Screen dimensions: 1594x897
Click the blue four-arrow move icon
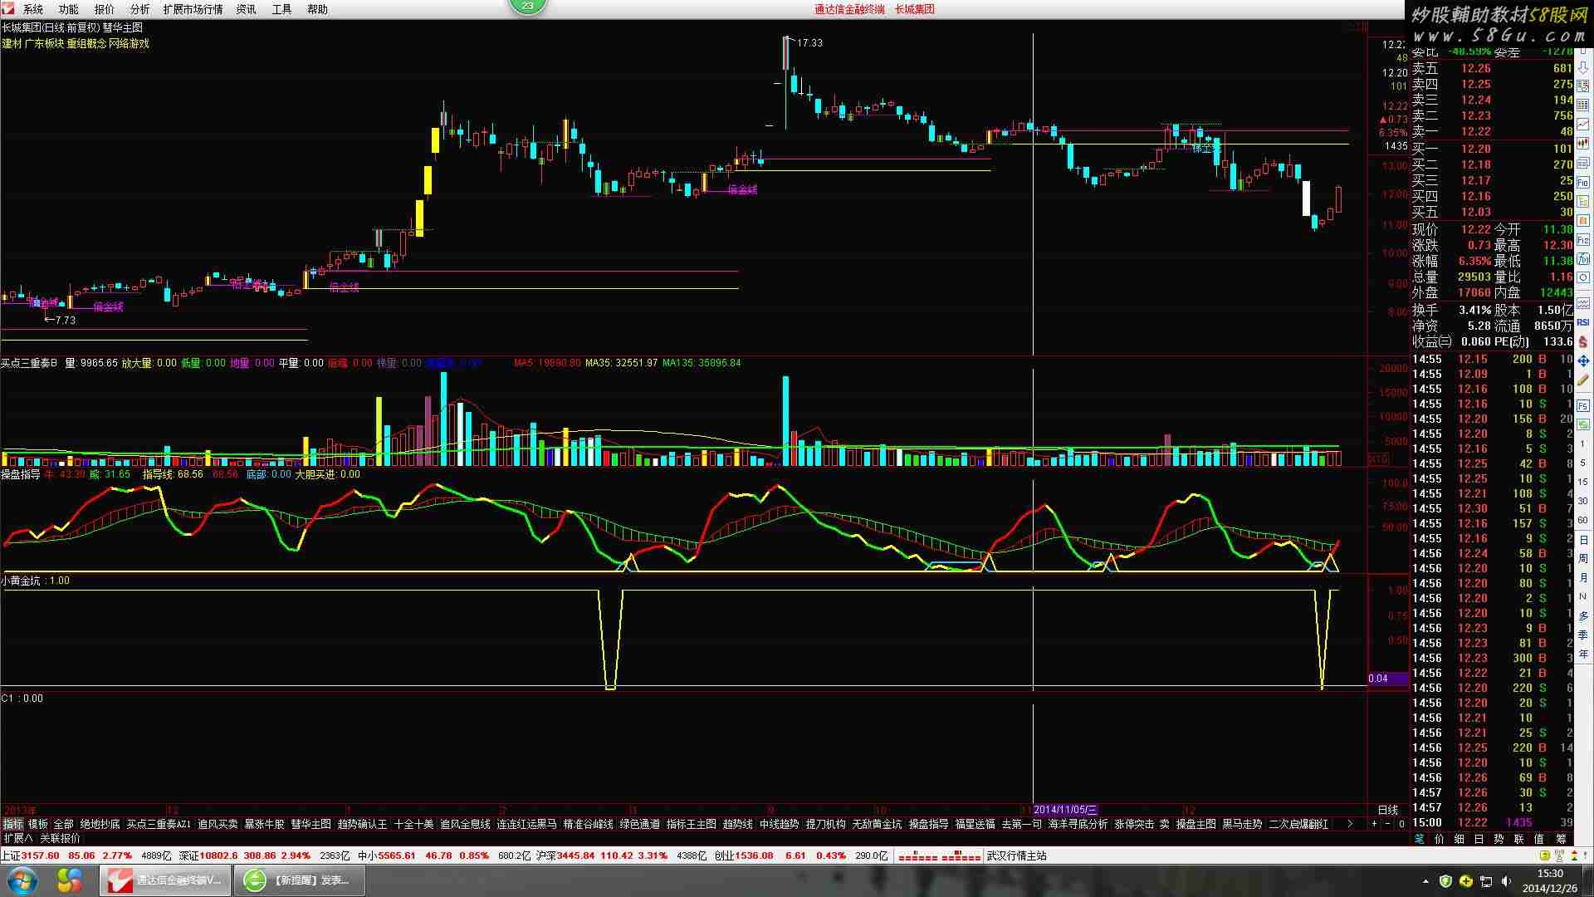[1583, 360]
